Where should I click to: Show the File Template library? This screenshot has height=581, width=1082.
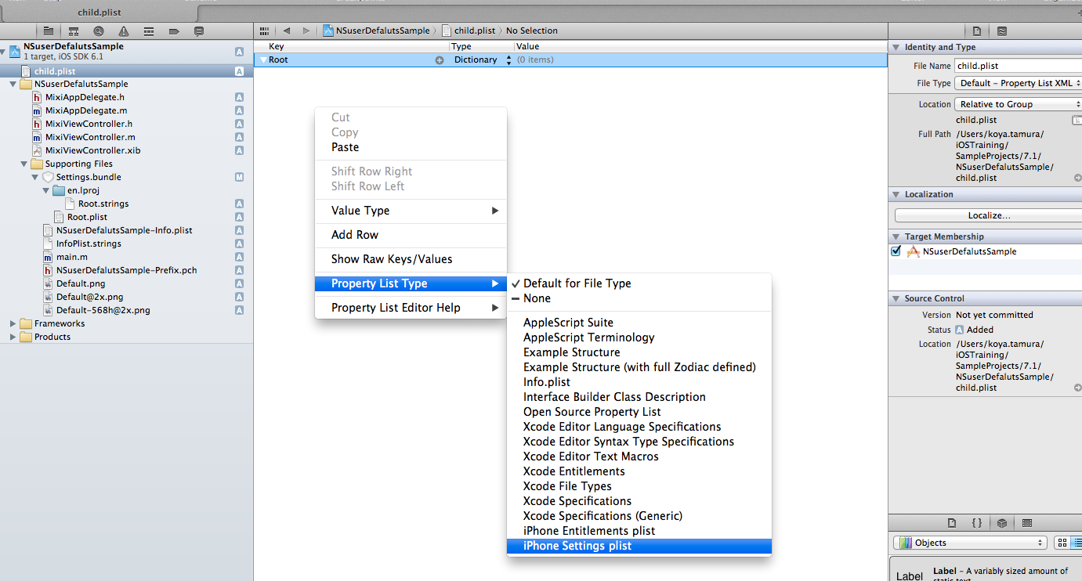click(x=952, y=523)
